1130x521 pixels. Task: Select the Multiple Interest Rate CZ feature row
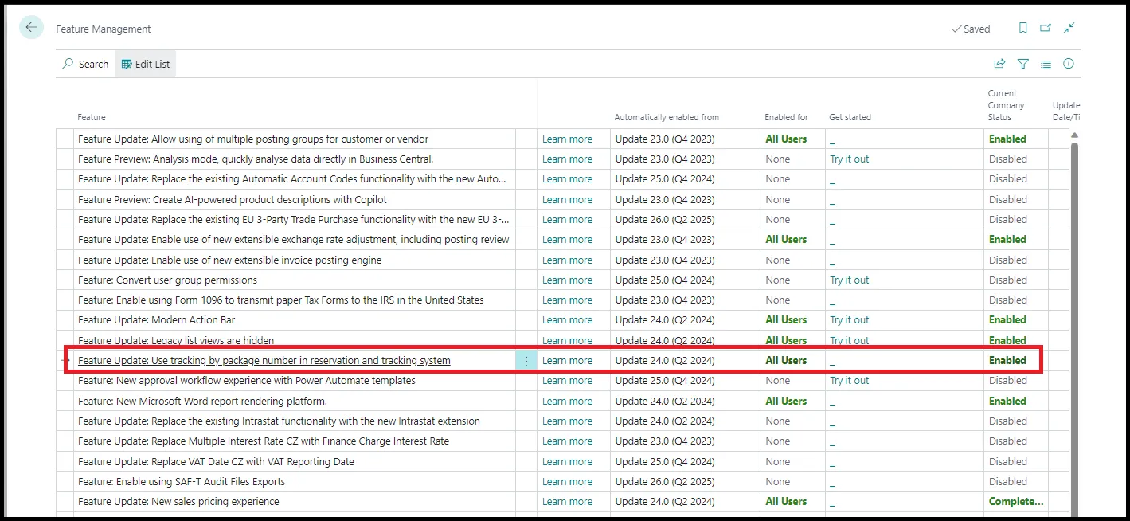coord(264,441)
